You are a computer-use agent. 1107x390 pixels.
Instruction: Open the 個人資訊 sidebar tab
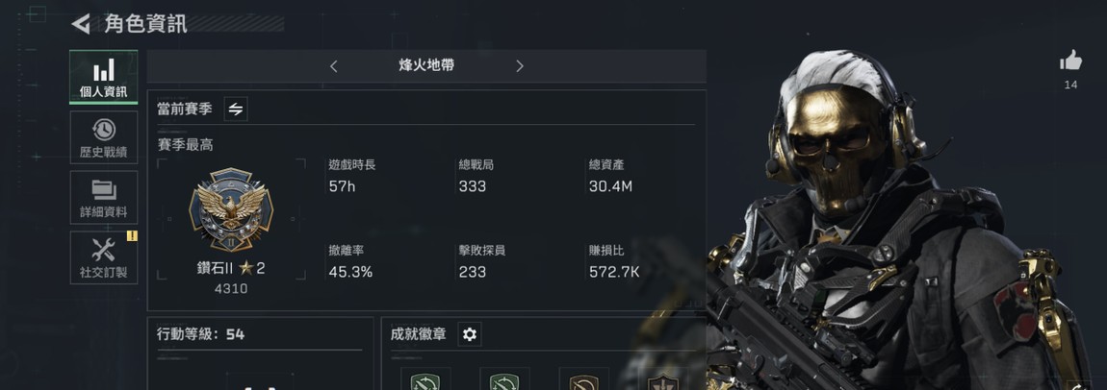coord(104,77)
